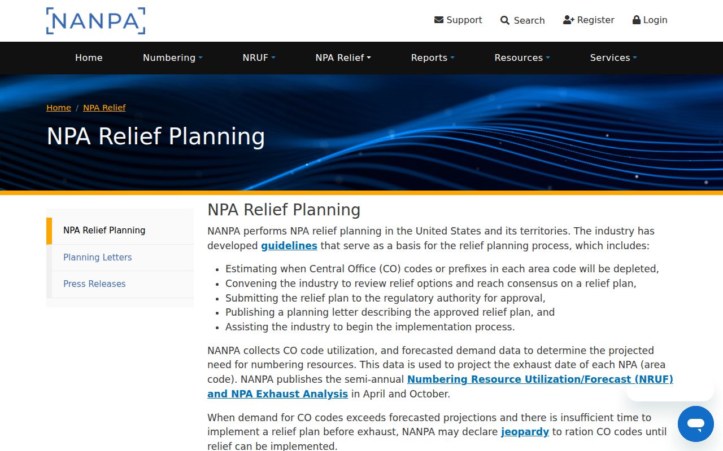723x451 pixels.
Task: Click the Login text link
Action: coord(655,20)
